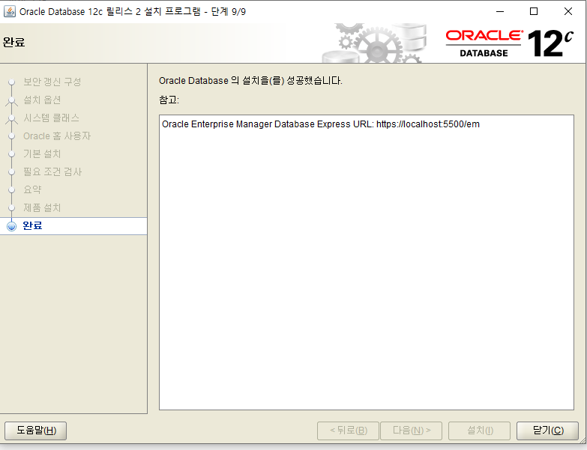Viewport: 587px width, 450px height.
Task: Click the Oracle Database 12c logo
Action: point(509,43)
